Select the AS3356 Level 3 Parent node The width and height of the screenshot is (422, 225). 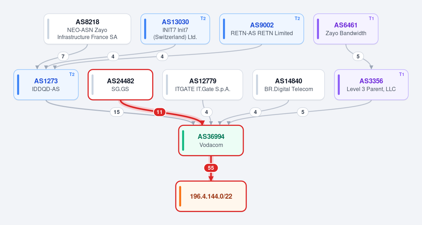[371, 85]
